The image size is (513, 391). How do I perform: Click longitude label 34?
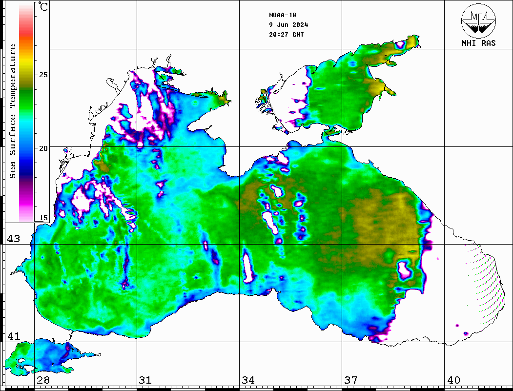point(248,380)
